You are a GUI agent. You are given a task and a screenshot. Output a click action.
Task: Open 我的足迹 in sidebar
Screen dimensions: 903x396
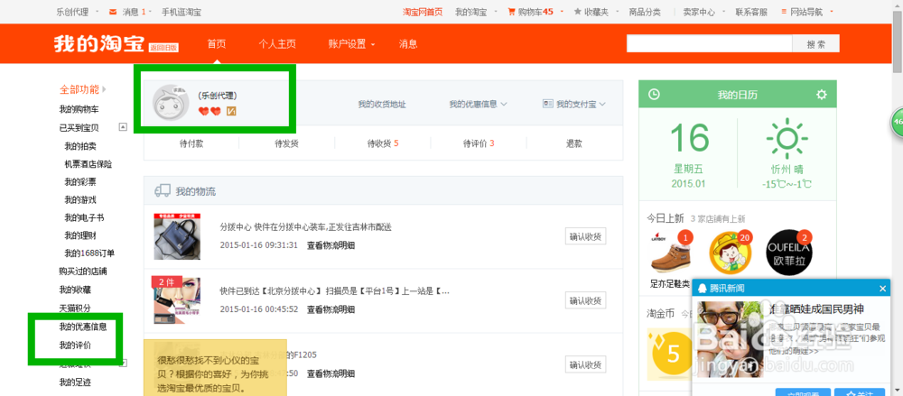tap(75, 382)
